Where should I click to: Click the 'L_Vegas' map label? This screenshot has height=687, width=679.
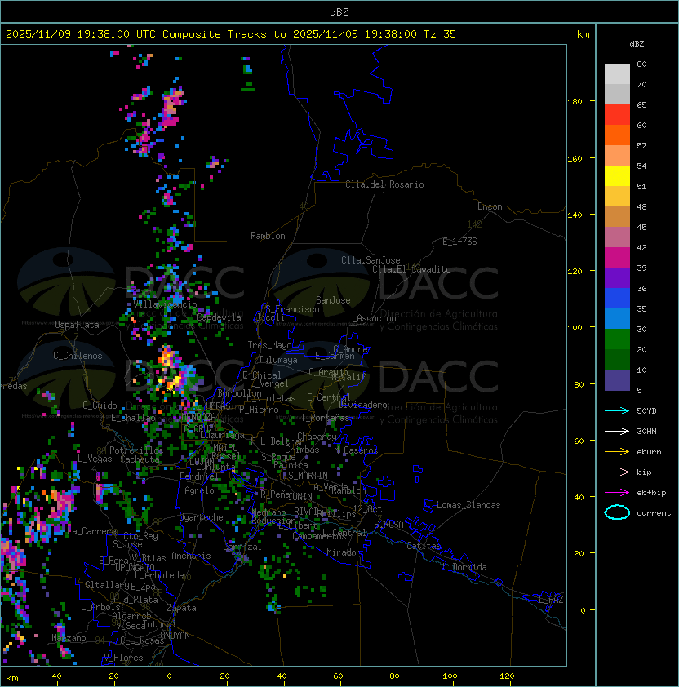click(x=95, y=459)
